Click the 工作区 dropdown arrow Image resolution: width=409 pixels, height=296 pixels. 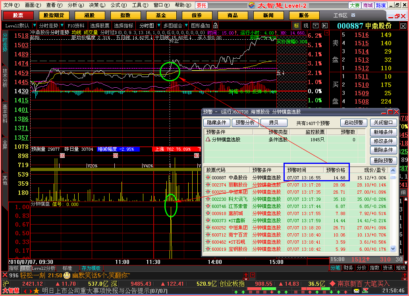[353, 15]
